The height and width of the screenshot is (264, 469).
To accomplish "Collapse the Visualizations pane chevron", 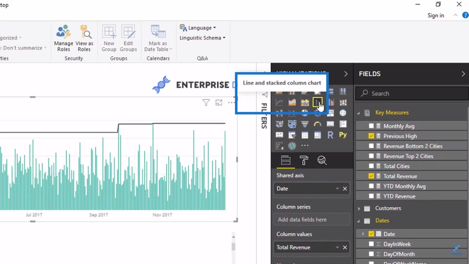I will [346, 74].
